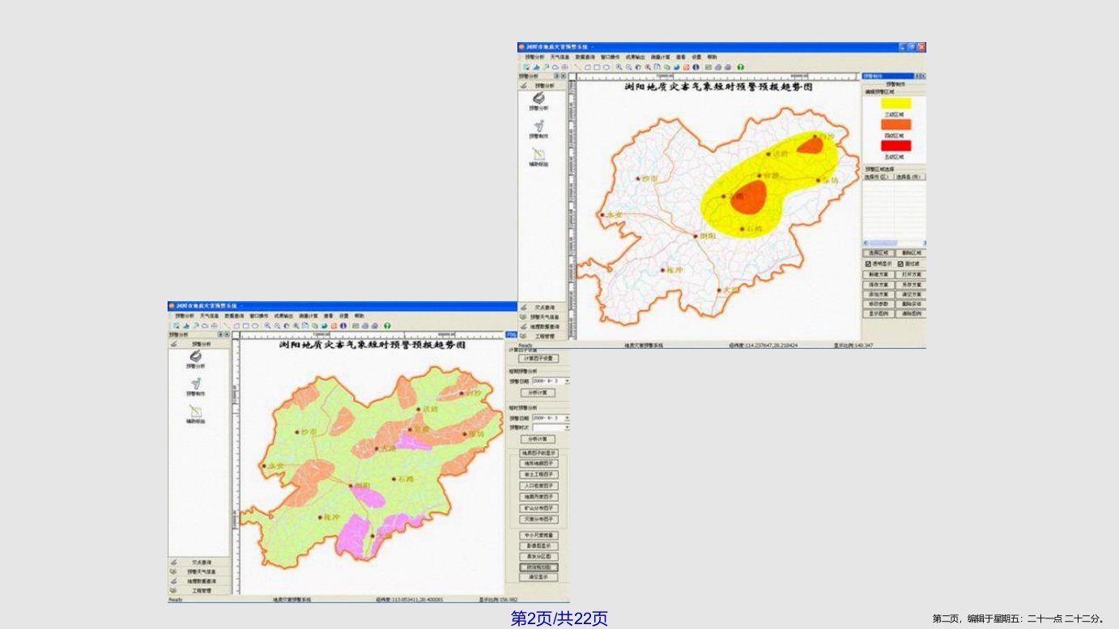
Task: Click 清空显示 button in lower window
Action: (538, 577)
